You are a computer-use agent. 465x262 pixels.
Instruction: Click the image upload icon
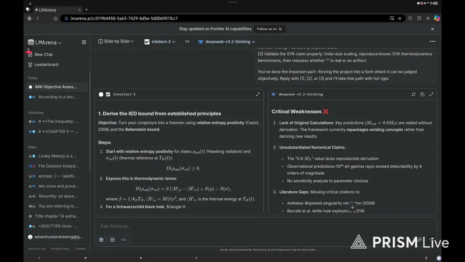point(113,239)
